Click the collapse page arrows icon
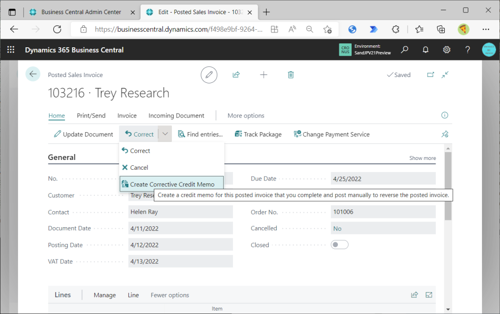 [x=445, y=75]
